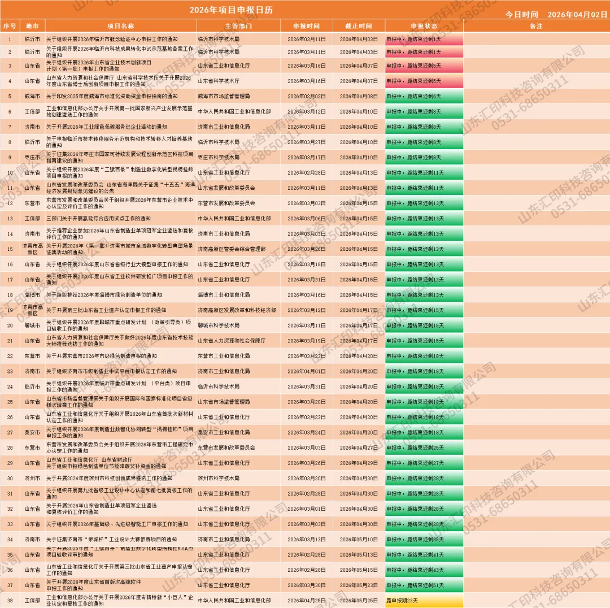Click the "2026年04月27日" deadline in row 28

(x=359, y=448)
